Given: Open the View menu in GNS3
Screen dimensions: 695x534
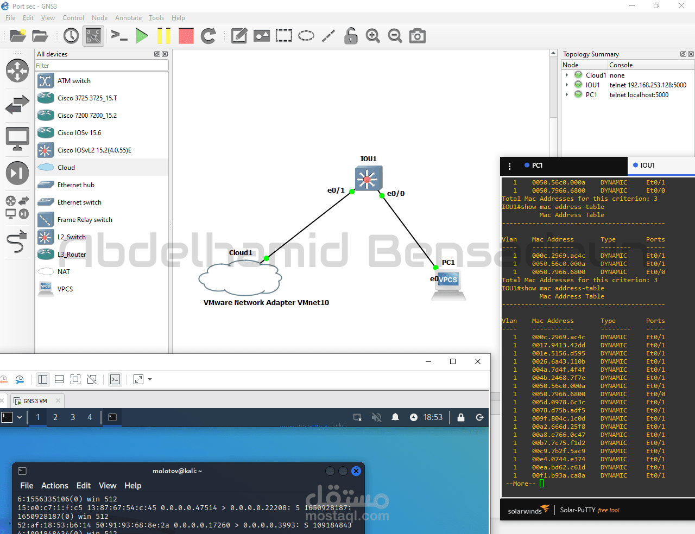Looking at the screenshot, I should click(48, 18).
